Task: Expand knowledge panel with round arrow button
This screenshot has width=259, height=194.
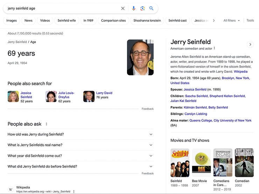Action: pos(250,44)
